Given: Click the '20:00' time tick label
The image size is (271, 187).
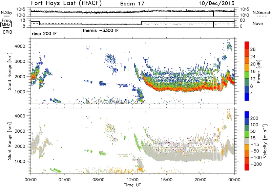Looking at the screenshot, I should point(201,180).
